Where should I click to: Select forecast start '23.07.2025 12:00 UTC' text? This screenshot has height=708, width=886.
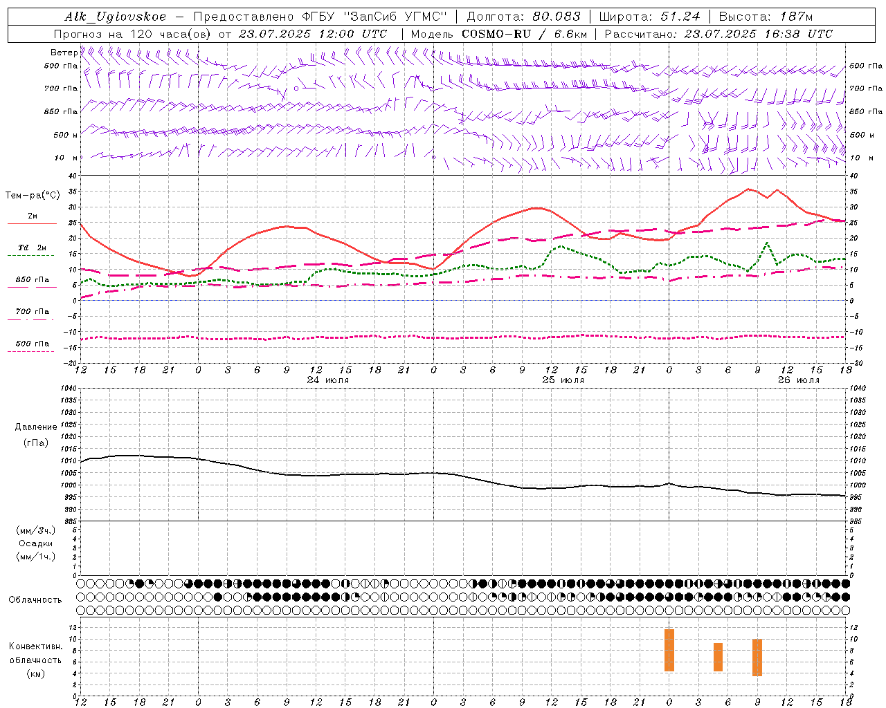[x=313, y=34]
